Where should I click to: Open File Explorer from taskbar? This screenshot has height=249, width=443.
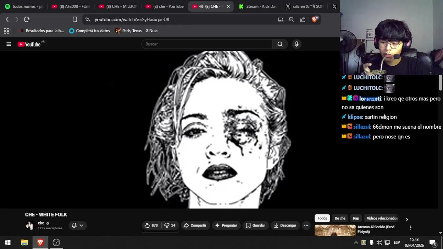pyautogui.click(x=24, y=242)
